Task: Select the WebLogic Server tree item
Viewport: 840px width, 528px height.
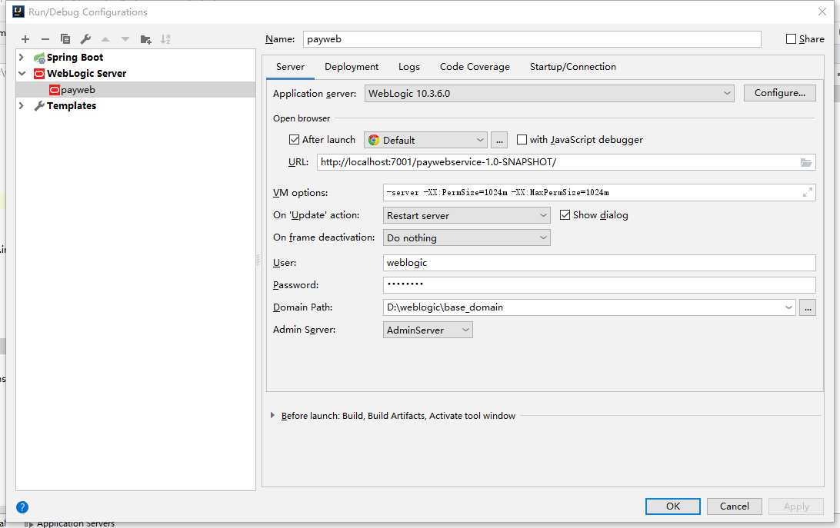Action: (135, 73)
